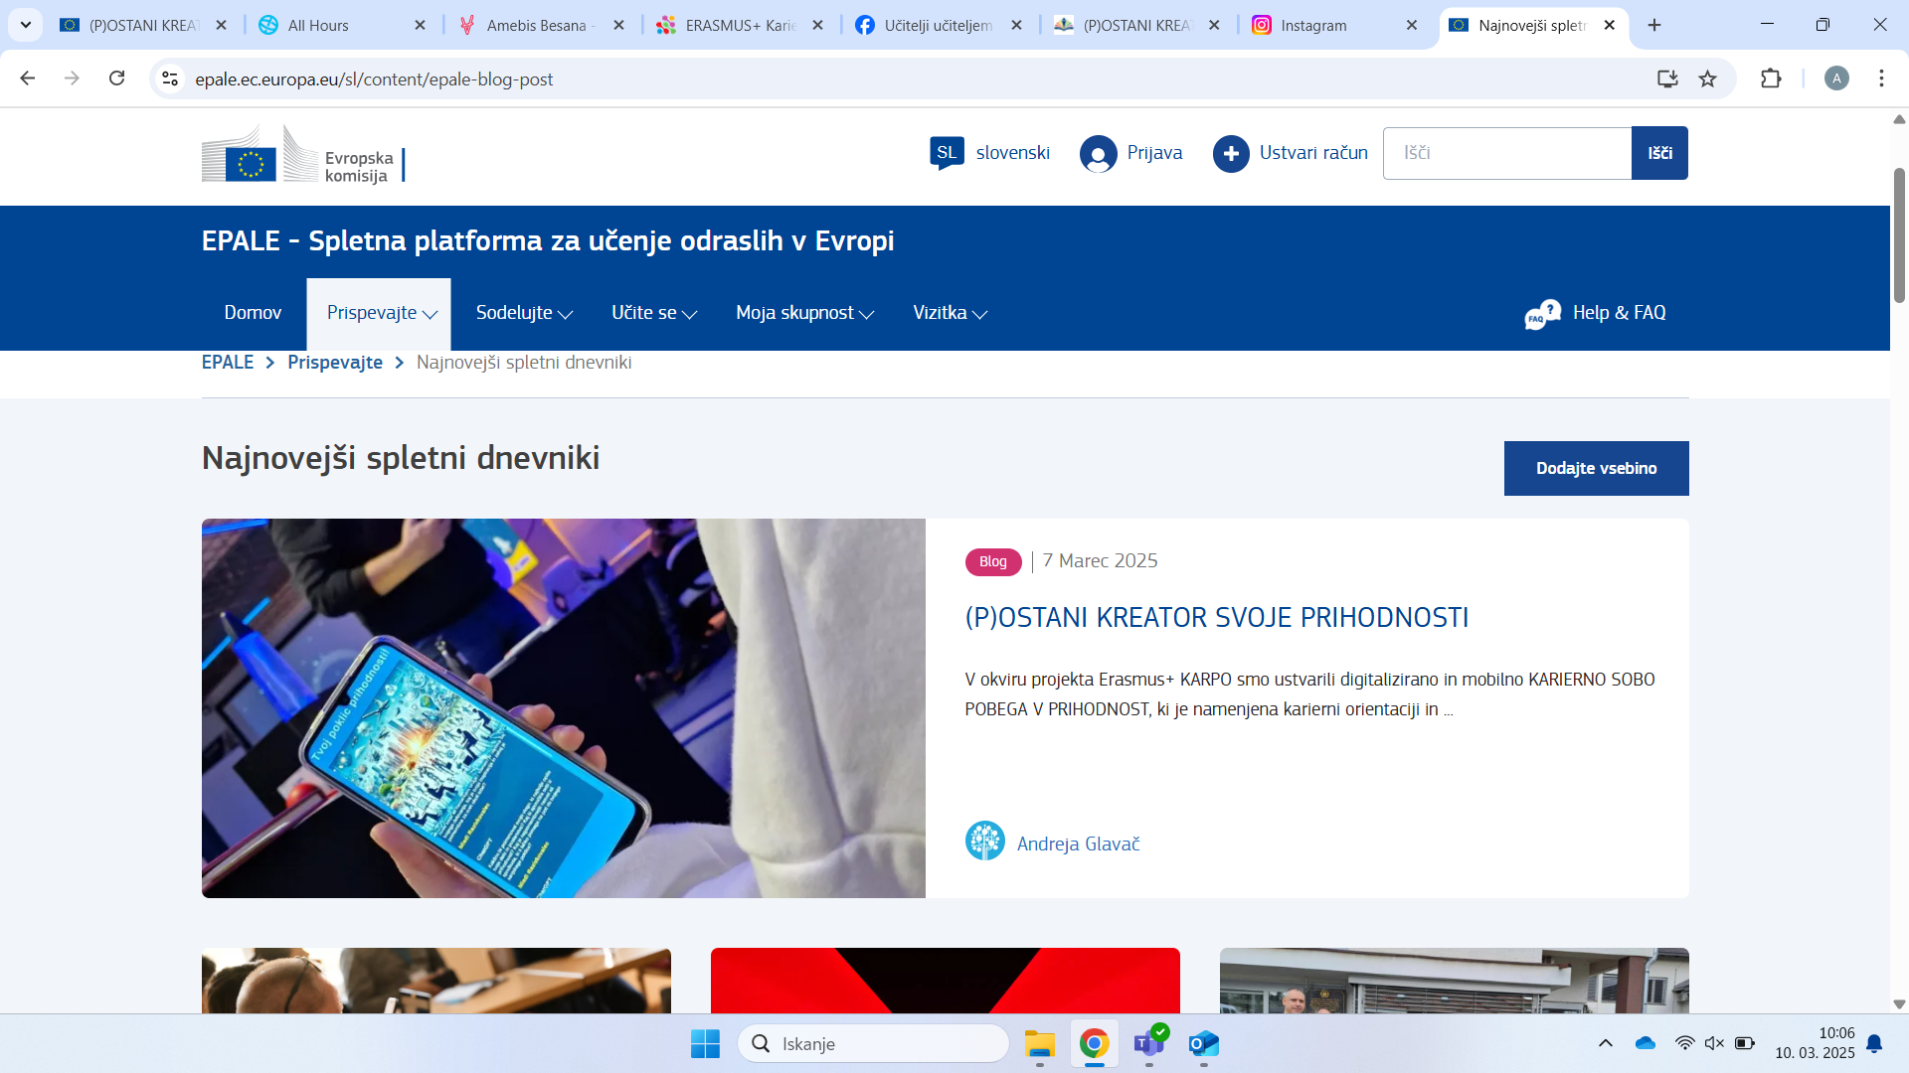Screen dimensions: 1909x1073
Task: Reload the page with the refresh icon
Action: click(117, 78)
